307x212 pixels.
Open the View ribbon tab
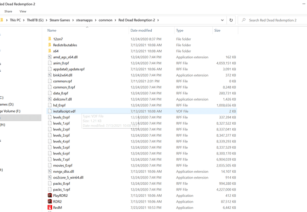pyautogui.click(x=23, y=12)
